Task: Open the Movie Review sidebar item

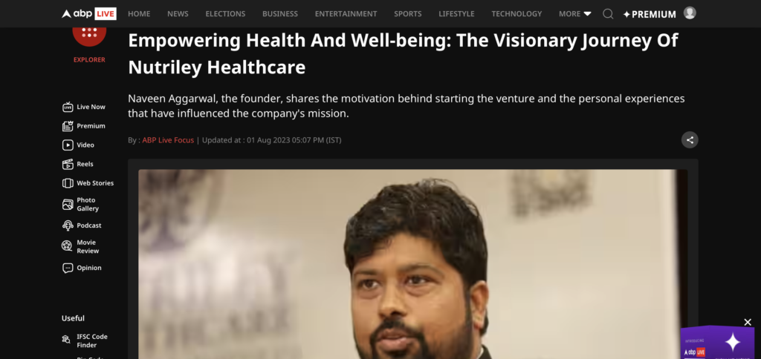Action: coord(81,246)
